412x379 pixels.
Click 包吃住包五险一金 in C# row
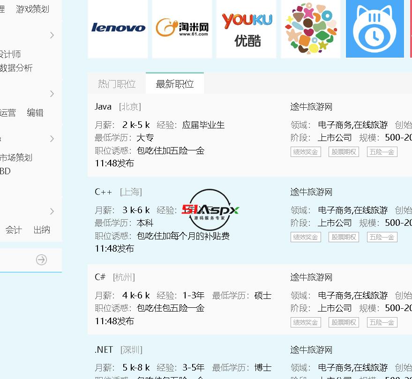coord(171,308)
